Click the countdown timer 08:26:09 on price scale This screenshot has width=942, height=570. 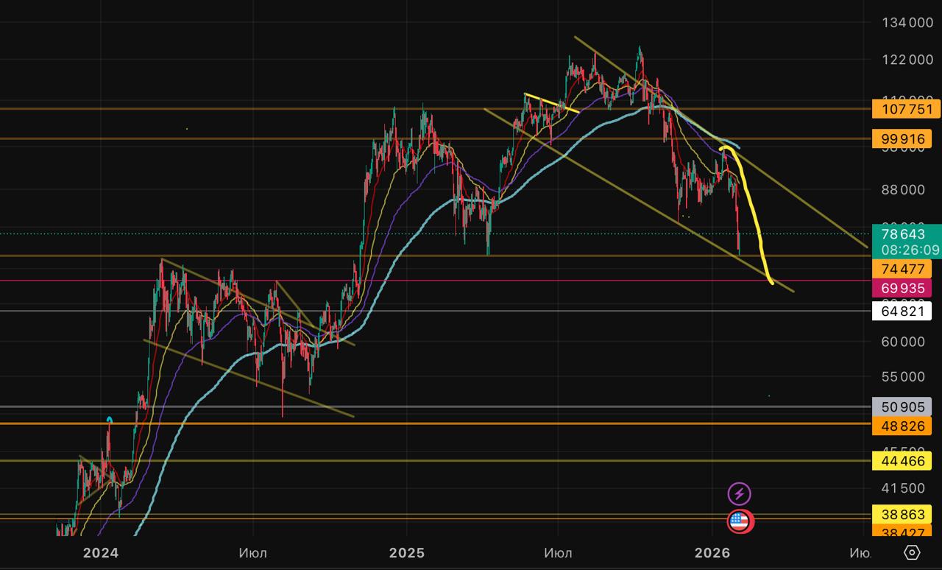(910, 250)
